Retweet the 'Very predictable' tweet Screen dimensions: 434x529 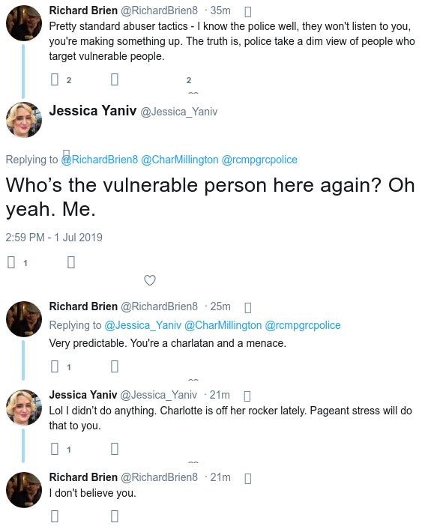115,366
